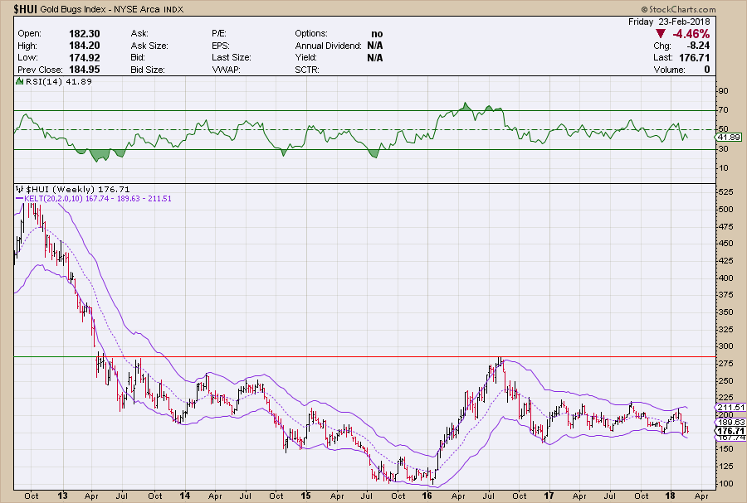
Task: Click the 90 level label on the RSI axis
Action: click(723, 91)
